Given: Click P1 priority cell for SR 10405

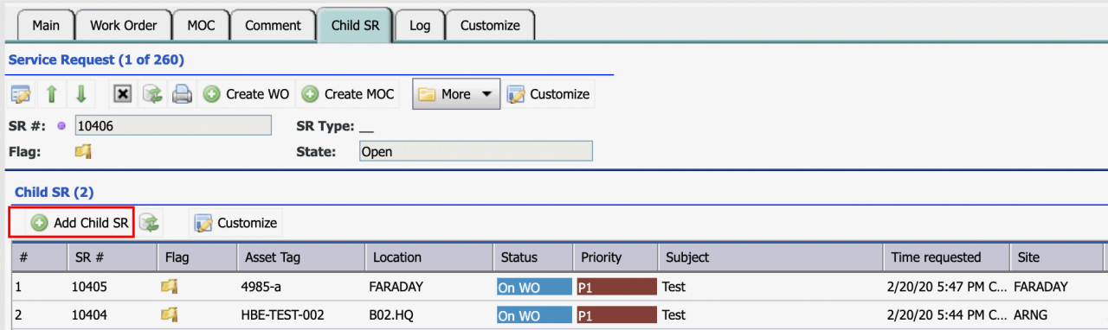Looking at the screenshot, I should coord(615,287).
